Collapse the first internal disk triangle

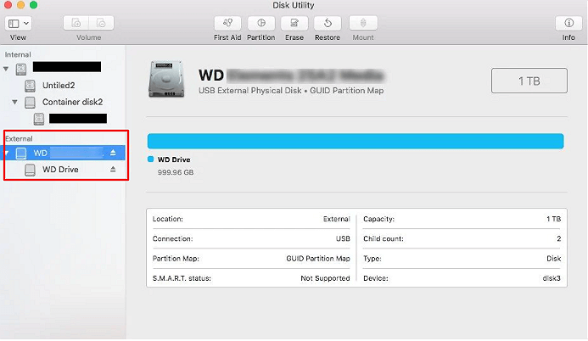8,69
